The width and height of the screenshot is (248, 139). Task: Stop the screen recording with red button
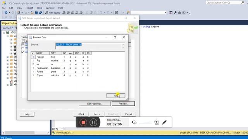[x=83, y=122]
